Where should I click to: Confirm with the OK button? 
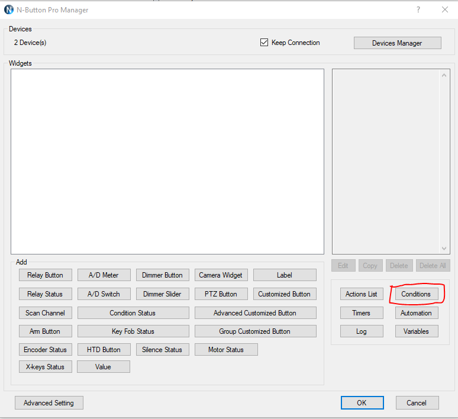click(362, 403)
